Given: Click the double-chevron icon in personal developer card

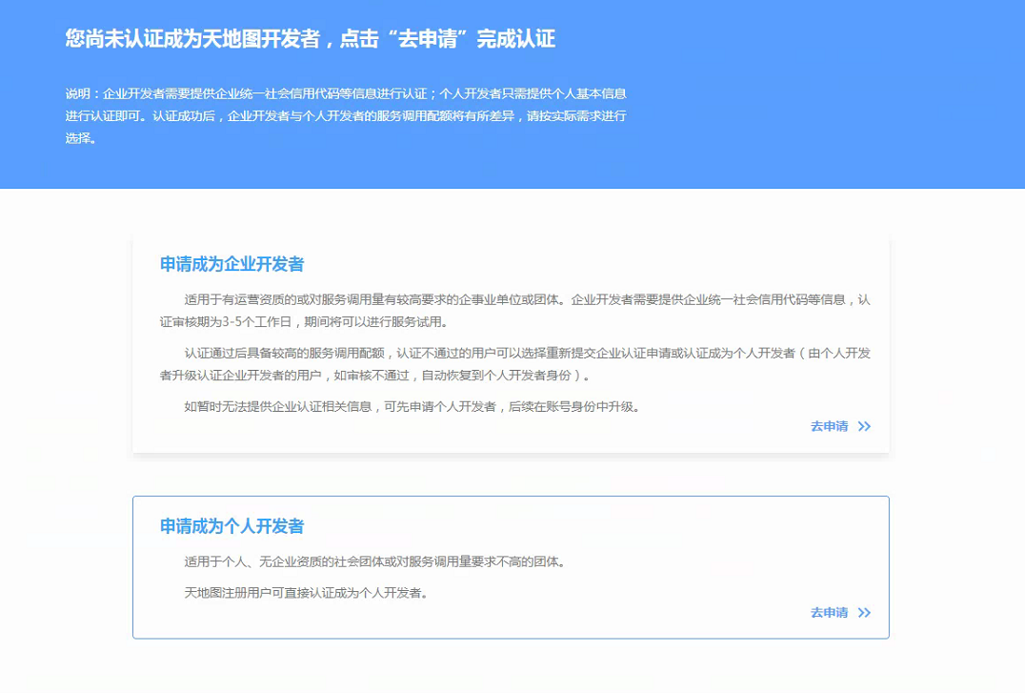Looking at the screenshot, I should point(864,613).
